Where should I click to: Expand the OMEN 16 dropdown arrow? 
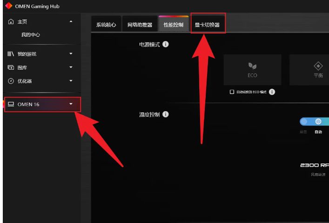pyautogui.click(x=71, y=104)
